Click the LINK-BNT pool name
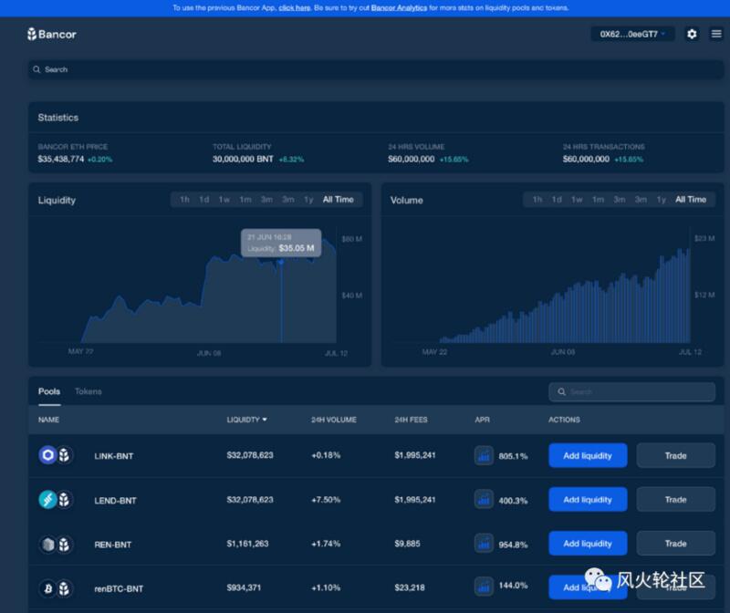 (113, 456)
